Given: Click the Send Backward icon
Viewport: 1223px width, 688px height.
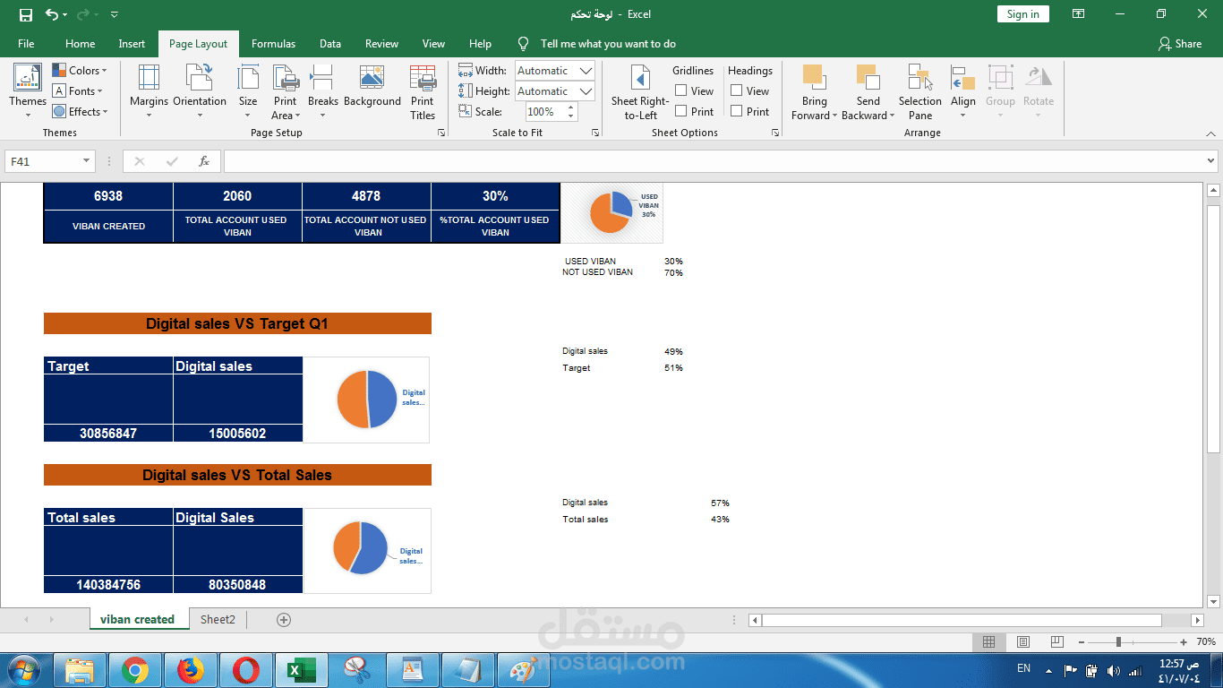Looking at the screenshot, I should pyautogui.click(x=868, y=77).
